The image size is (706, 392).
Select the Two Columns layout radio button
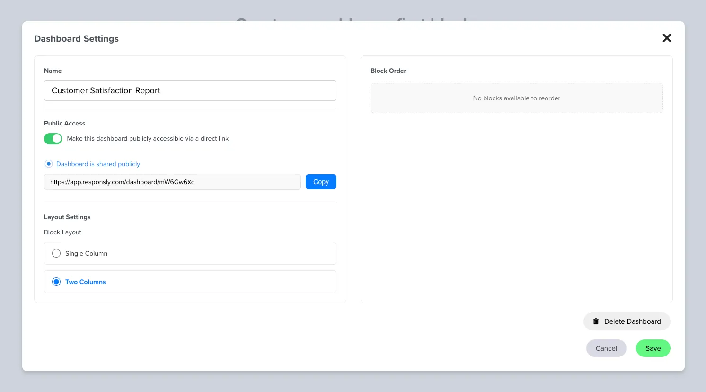(x=56, y=282)
